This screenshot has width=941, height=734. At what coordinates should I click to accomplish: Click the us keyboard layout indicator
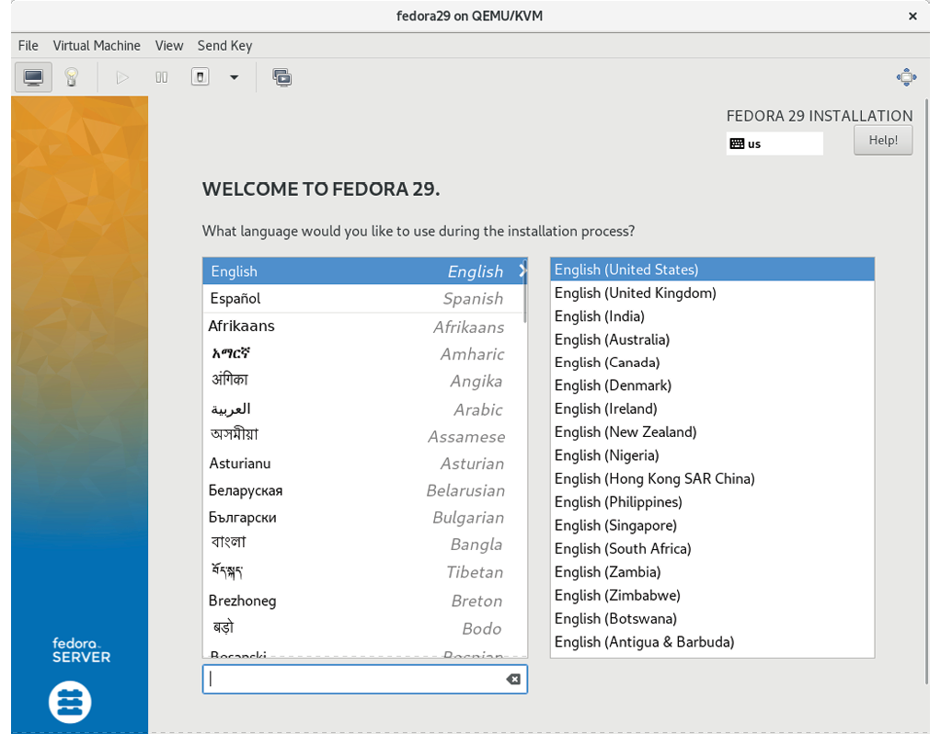click(774, 143)
